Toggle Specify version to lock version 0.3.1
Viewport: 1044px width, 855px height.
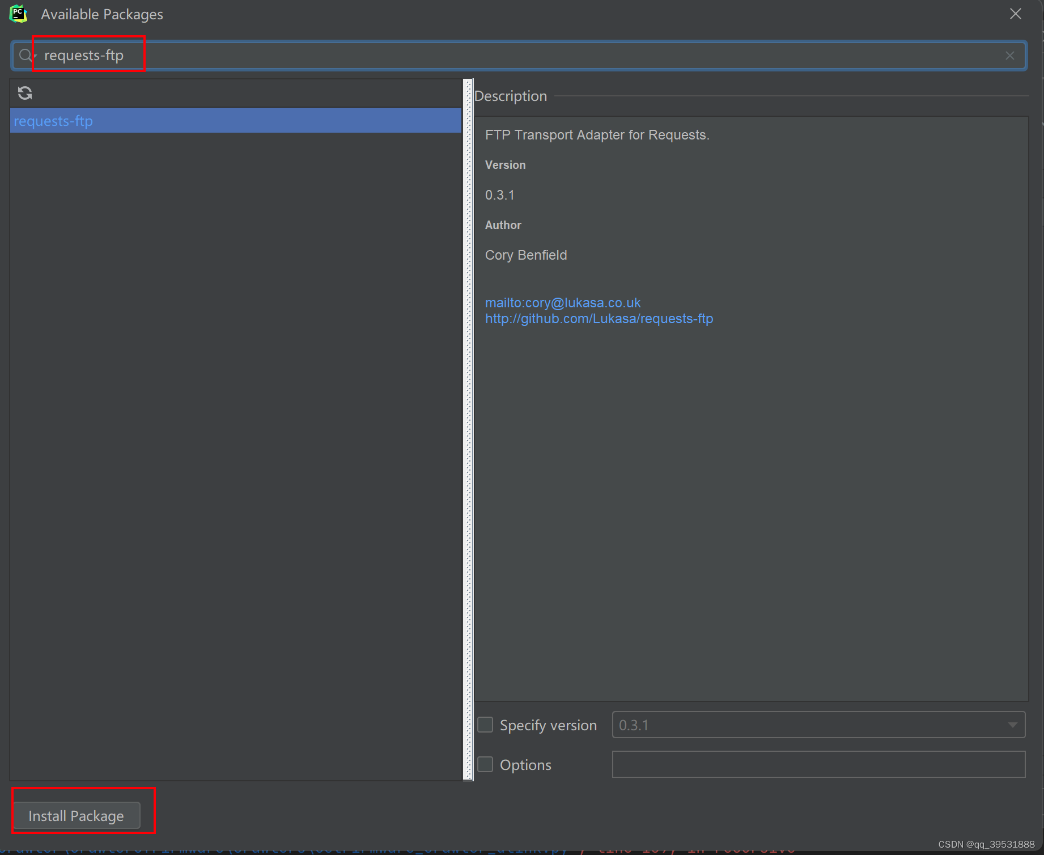[x=485, y=725]
